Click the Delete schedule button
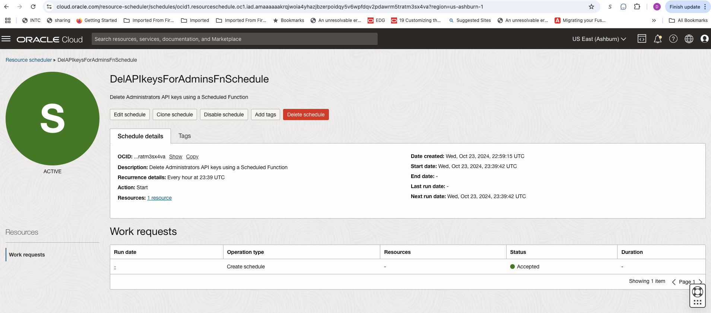Image resolution: width=711 pixels, height=313 pixels. 305,114
